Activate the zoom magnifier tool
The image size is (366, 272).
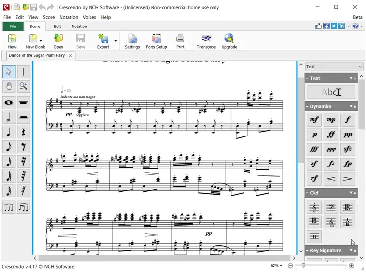(x=23, y=86)
